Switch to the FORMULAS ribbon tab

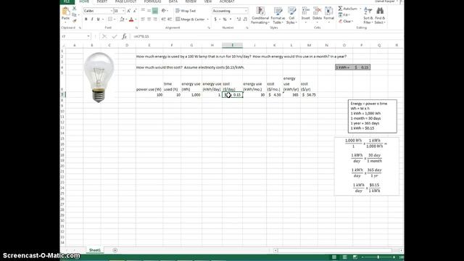(x=152, y=1)
